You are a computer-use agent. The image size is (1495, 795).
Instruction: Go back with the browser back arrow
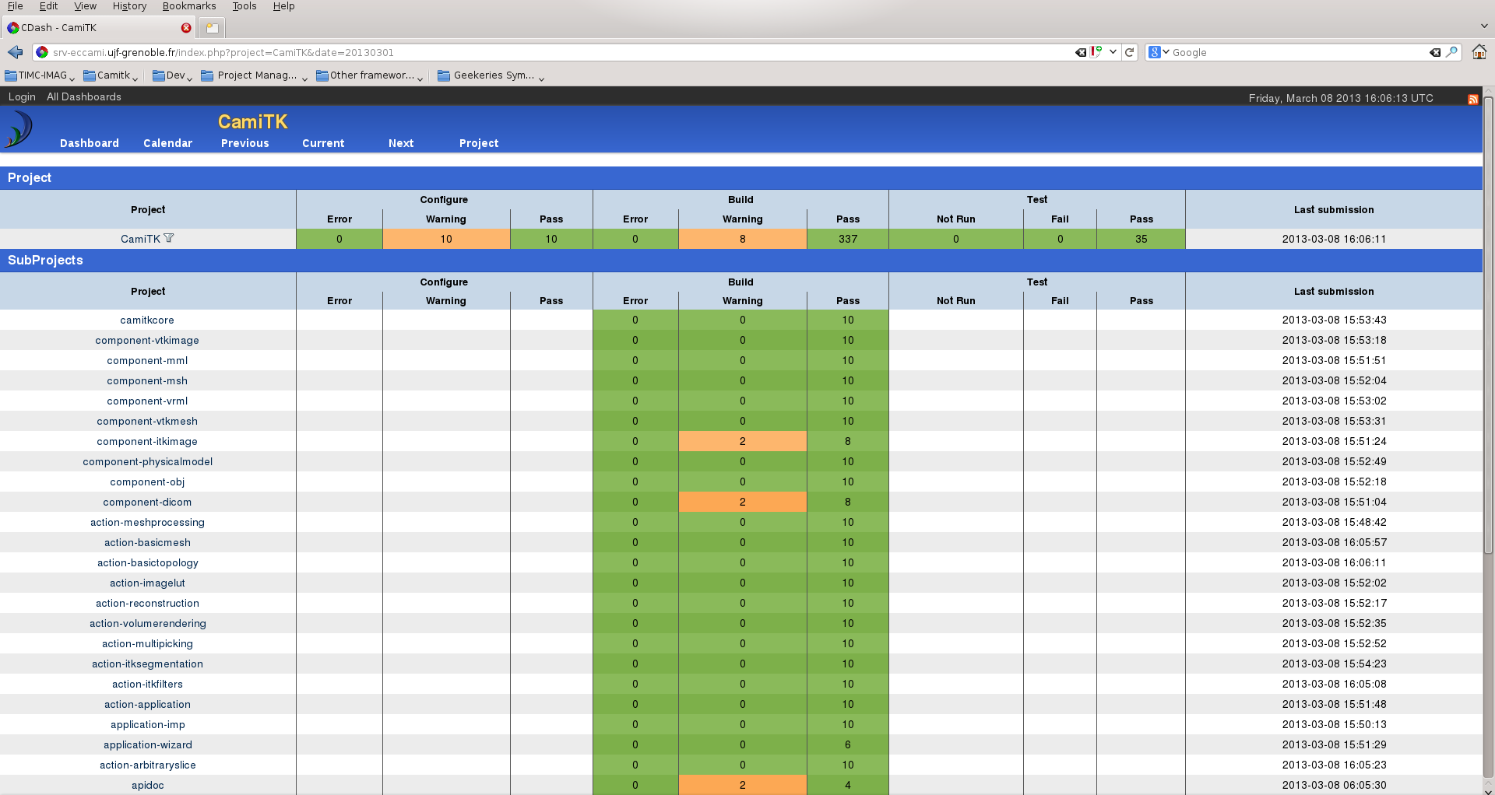coord(15,52)
